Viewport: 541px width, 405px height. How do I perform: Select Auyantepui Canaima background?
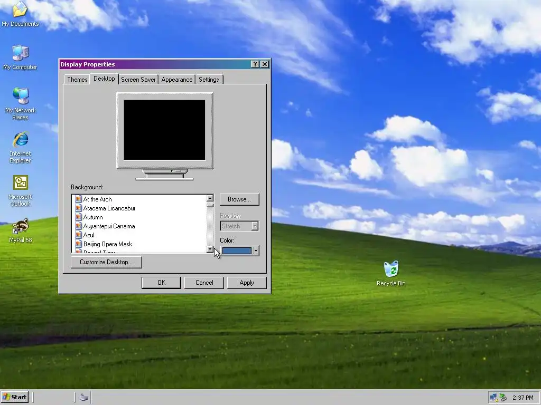tap(109, 226)
